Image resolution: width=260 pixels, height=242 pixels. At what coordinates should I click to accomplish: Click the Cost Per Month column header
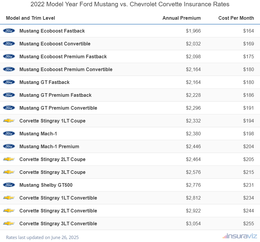pyautogui.click(x=236, y=18)
